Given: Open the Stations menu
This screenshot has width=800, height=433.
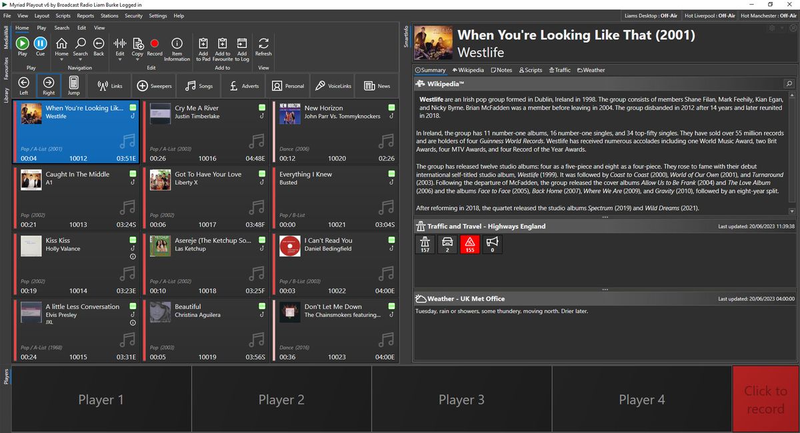Looking at the screenshot, I should click(x=109, y=15).
